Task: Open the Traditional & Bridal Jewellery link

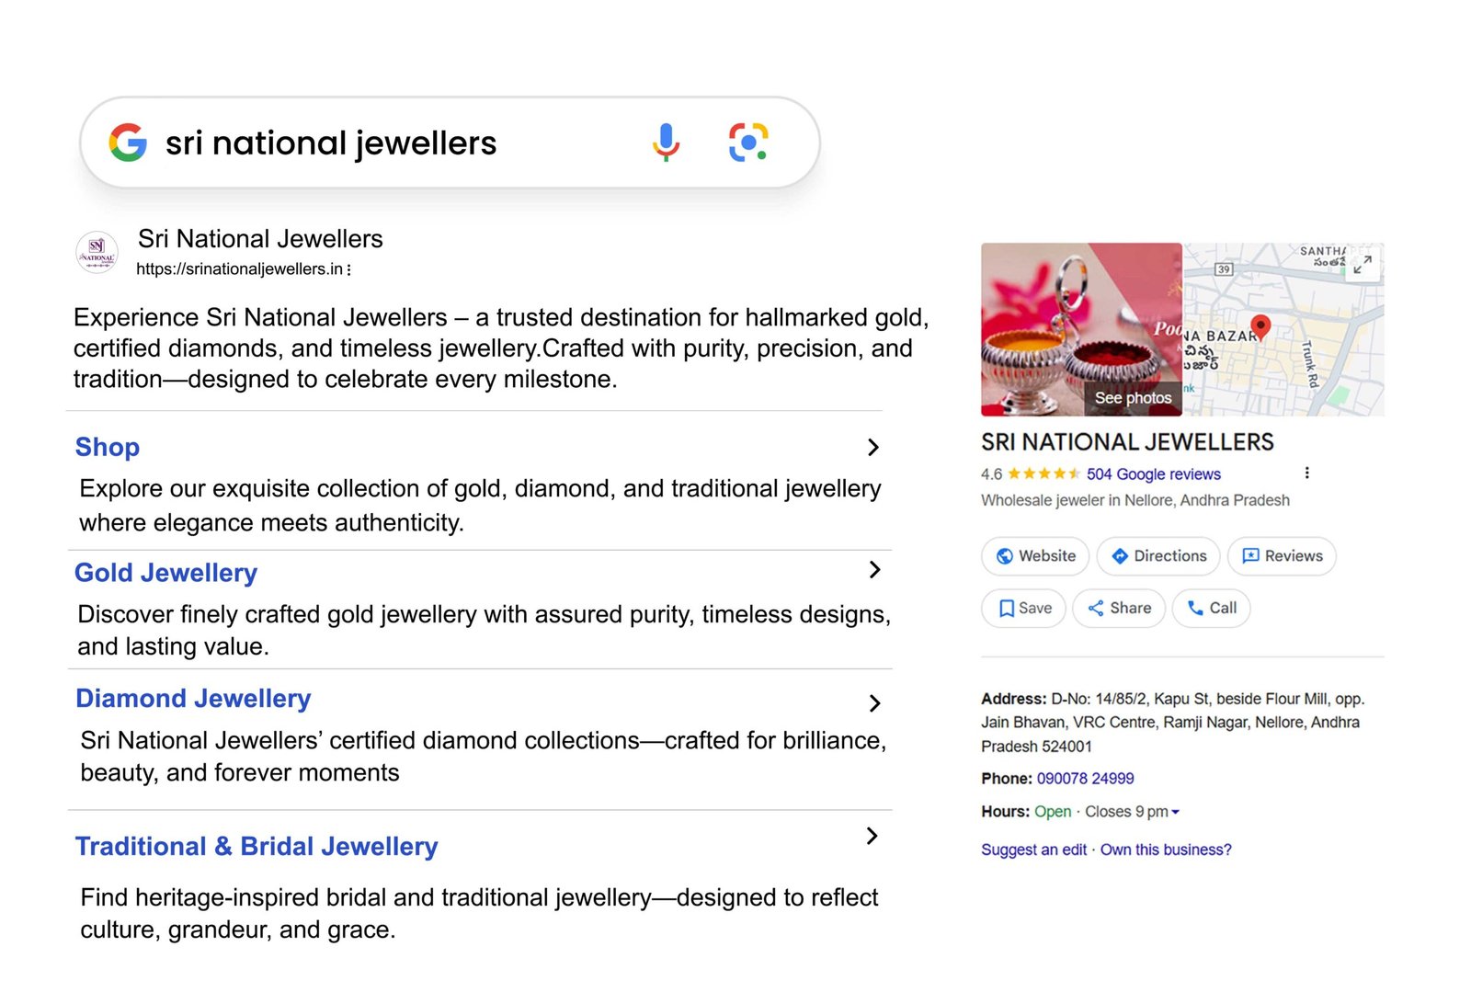Action: (257, 846)
